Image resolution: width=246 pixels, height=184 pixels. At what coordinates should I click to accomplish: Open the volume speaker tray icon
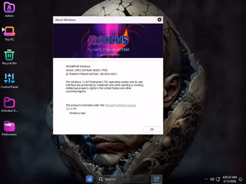point(212,179)
